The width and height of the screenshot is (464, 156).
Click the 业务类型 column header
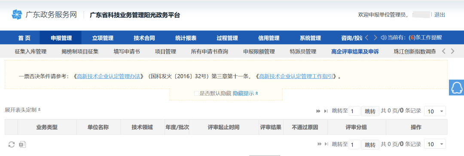pos(47,127)
